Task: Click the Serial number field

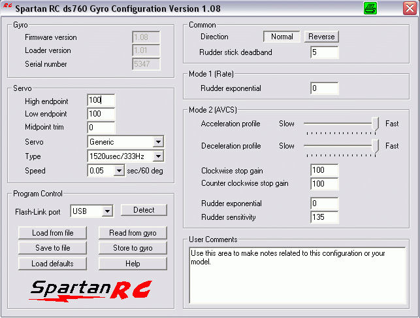Action: [x=146, y=64]
